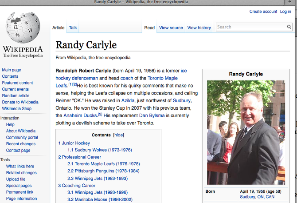Viewport: 297px width, 203px height.
Task: Open the Contact page link
Action: click(x=18, y=150)
